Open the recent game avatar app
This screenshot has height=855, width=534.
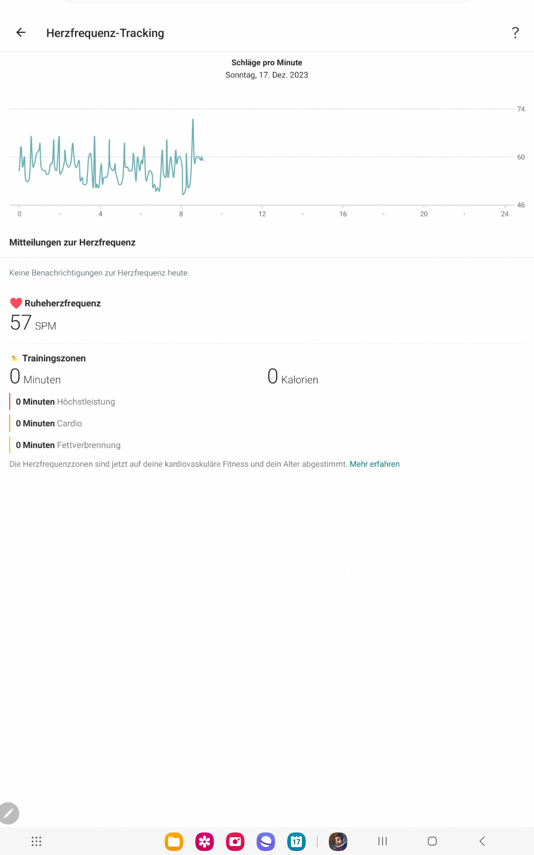coord(338,842)
